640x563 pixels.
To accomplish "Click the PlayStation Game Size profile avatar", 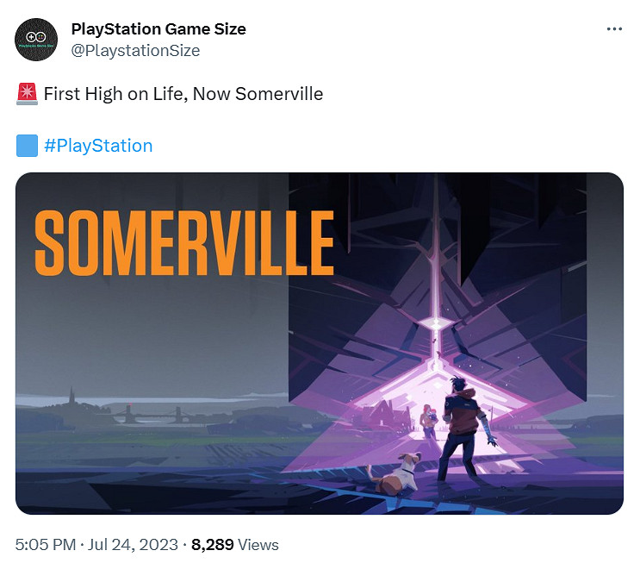I will tap(37, 39).
